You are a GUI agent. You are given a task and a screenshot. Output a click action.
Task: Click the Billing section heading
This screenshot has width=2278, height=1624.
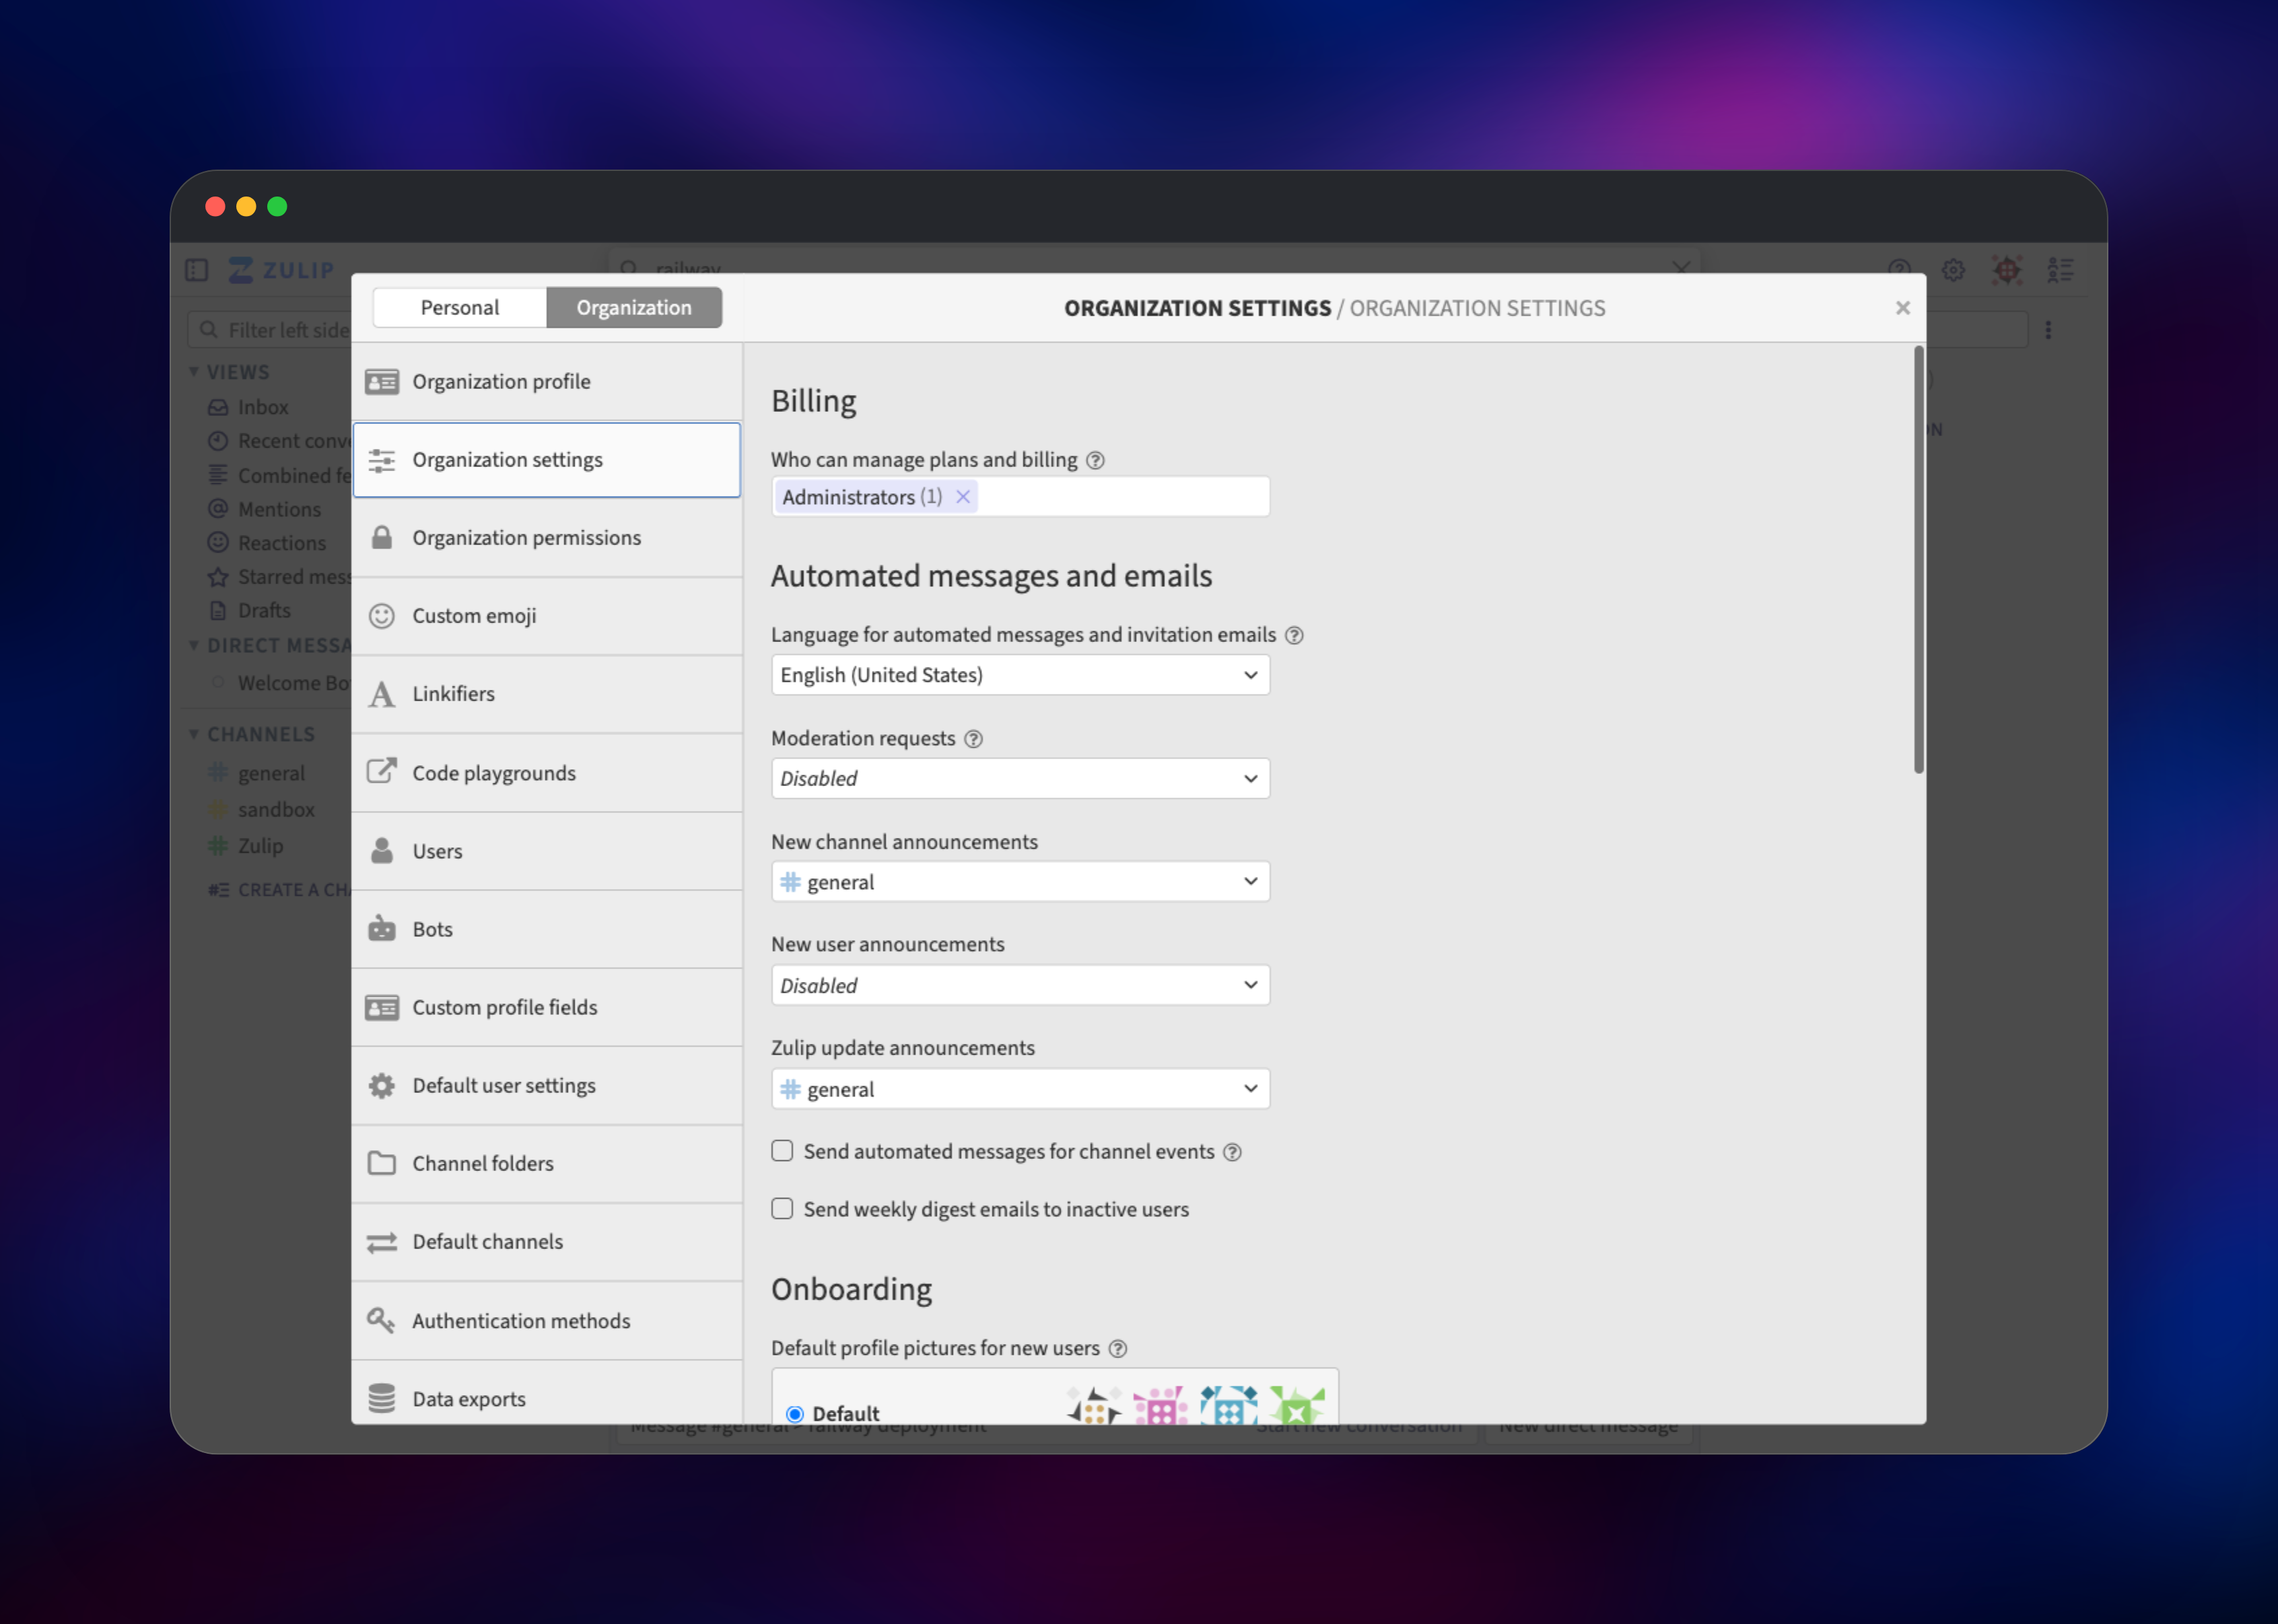pyautogui.click(x=814, y=401)
